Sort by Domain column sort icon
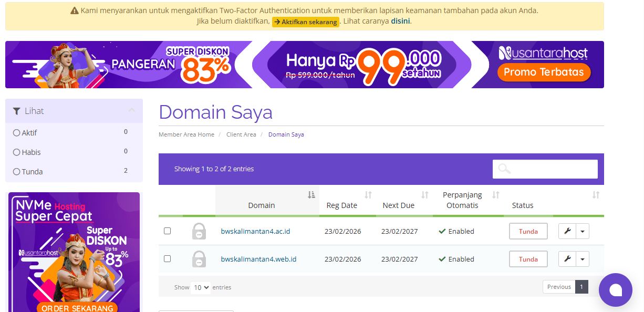This screenshot has width=644, height=312. (311, 195)
